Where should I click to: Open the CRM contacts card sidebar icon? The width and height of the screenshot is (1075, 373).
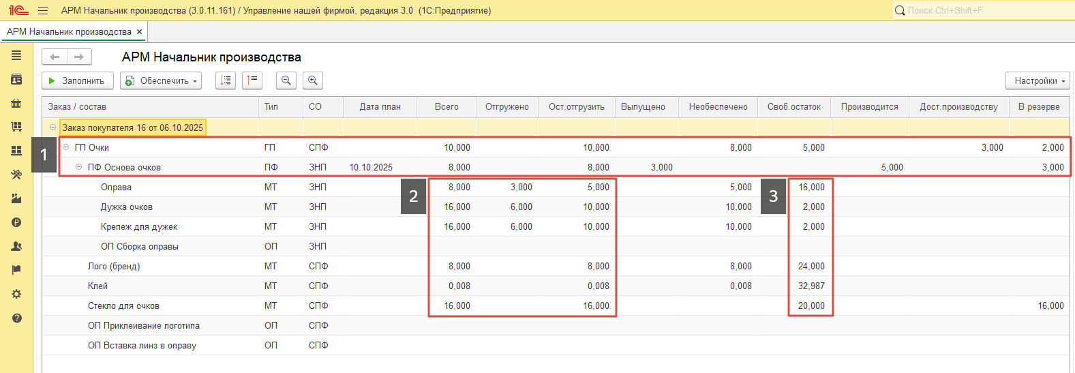(x=16, y=79)
